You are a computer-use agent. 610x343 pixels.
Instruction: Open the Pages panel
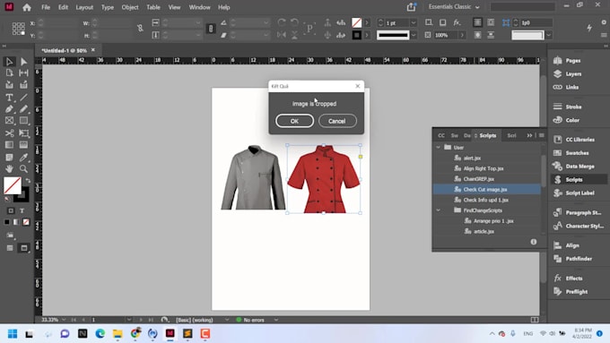pyautogui.click(x=568, y=61)
